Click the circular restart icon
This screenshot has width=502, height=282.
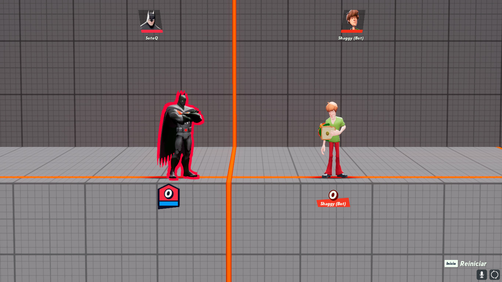[494, 274]
